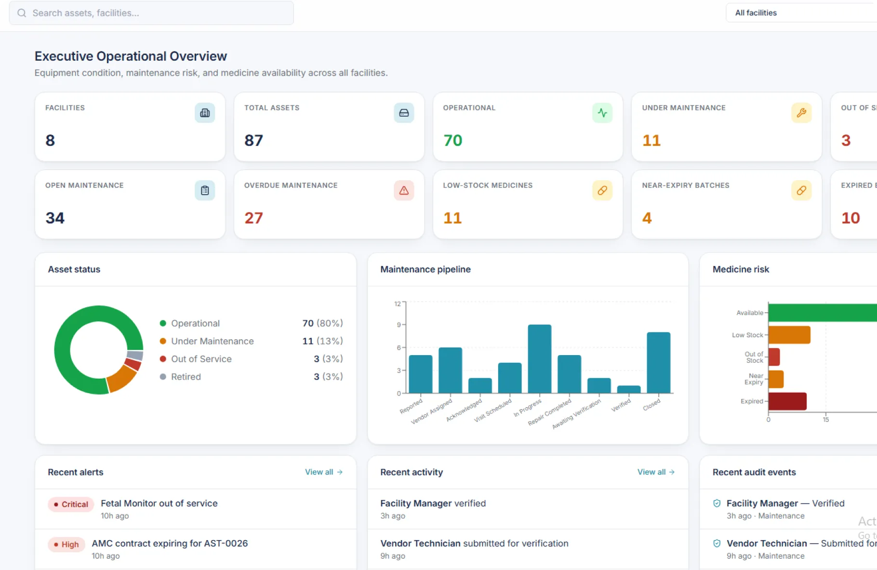Click the Low-Stock Medicines pill icon
877x570 pixels.
click(x=602, y=190)
